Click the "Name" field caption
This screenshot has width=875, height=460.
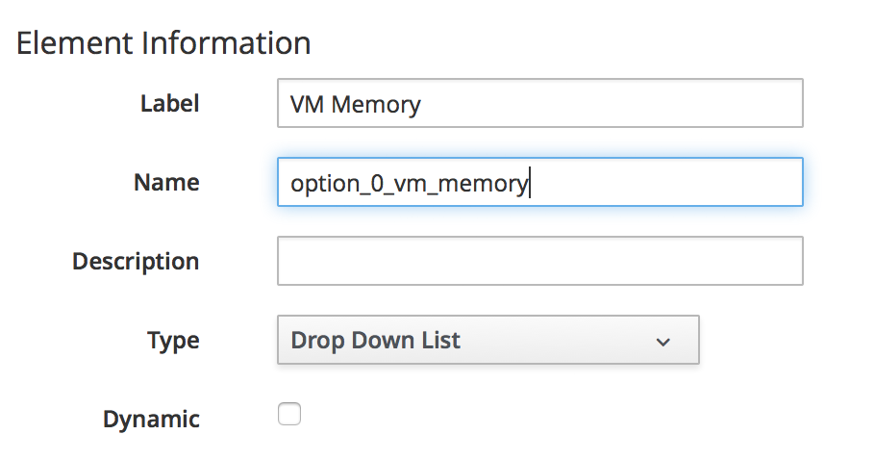[x=167, y=182]
